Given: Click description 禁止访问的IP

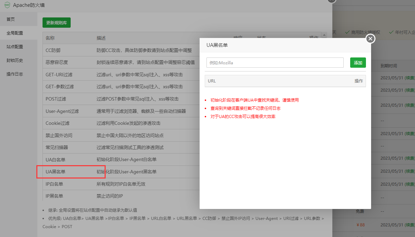Looking at the screenshot, I should tap(110, 196).
